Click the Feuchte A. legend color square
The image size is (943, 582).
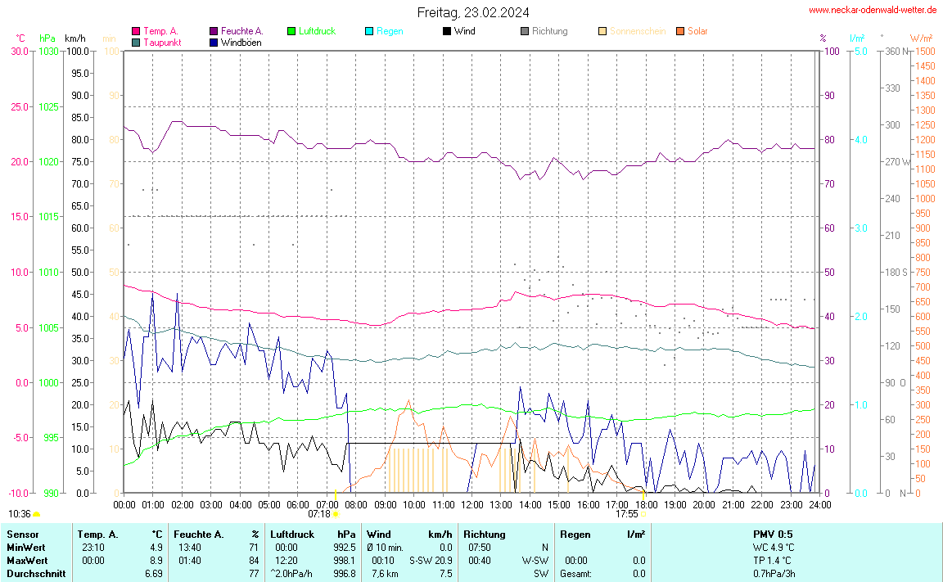pyautogui.click(x=214, y=31)
